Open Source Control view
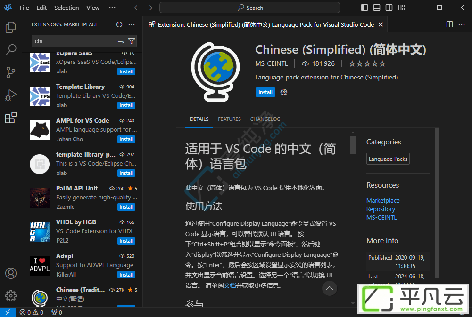472x317 pixels. pyautogui.click(x=11, y=72)
